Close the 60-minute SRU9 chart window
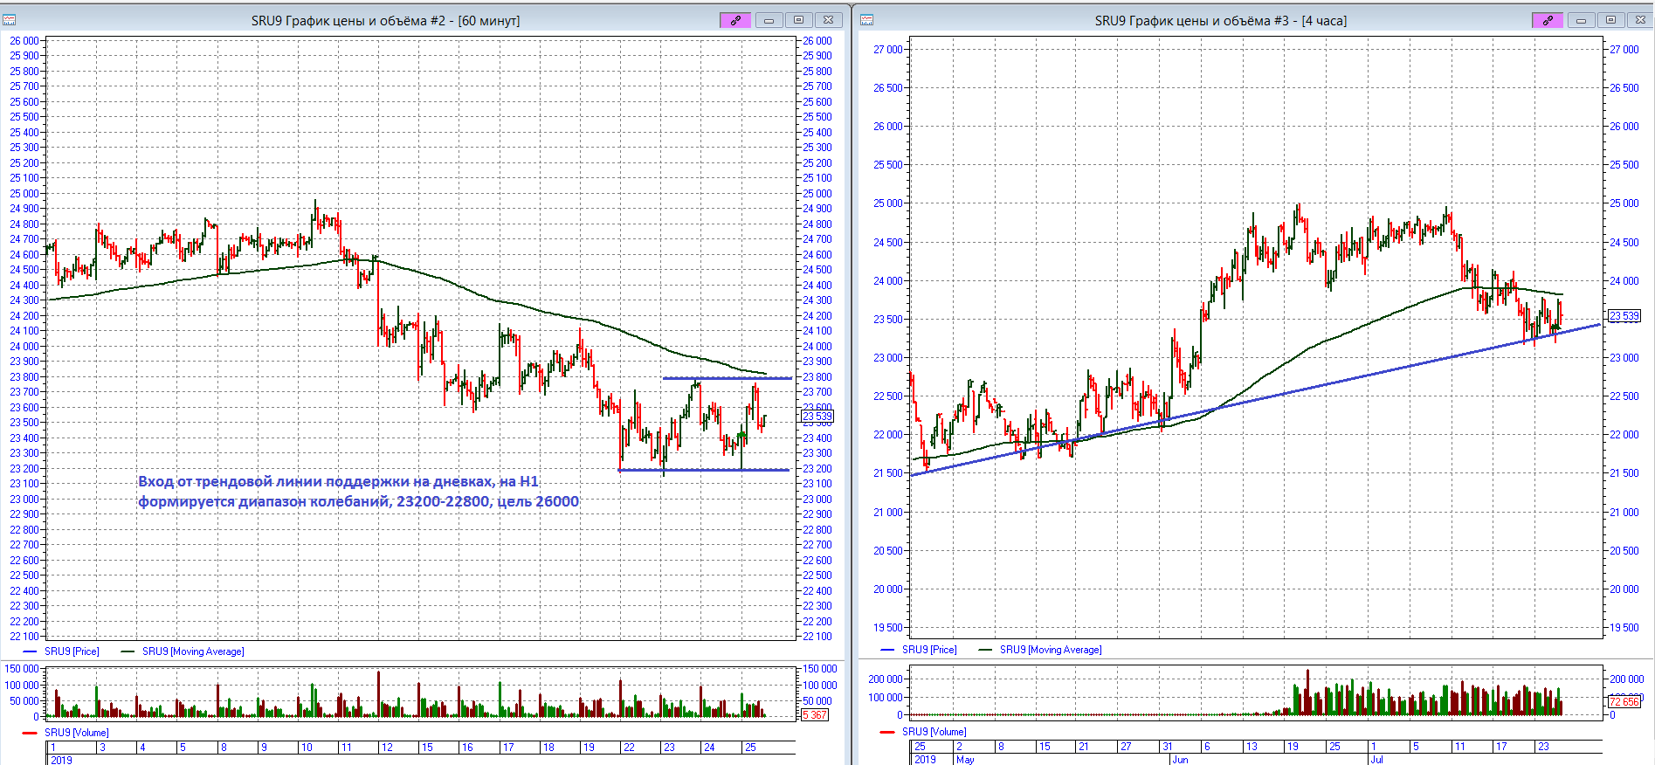Screen dimensions: 1655x765 828,20
